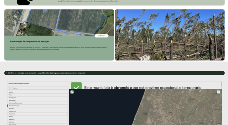Click the green checkmark status icon
The height and width of the screenshot is (125, 228).
[76, 86]
